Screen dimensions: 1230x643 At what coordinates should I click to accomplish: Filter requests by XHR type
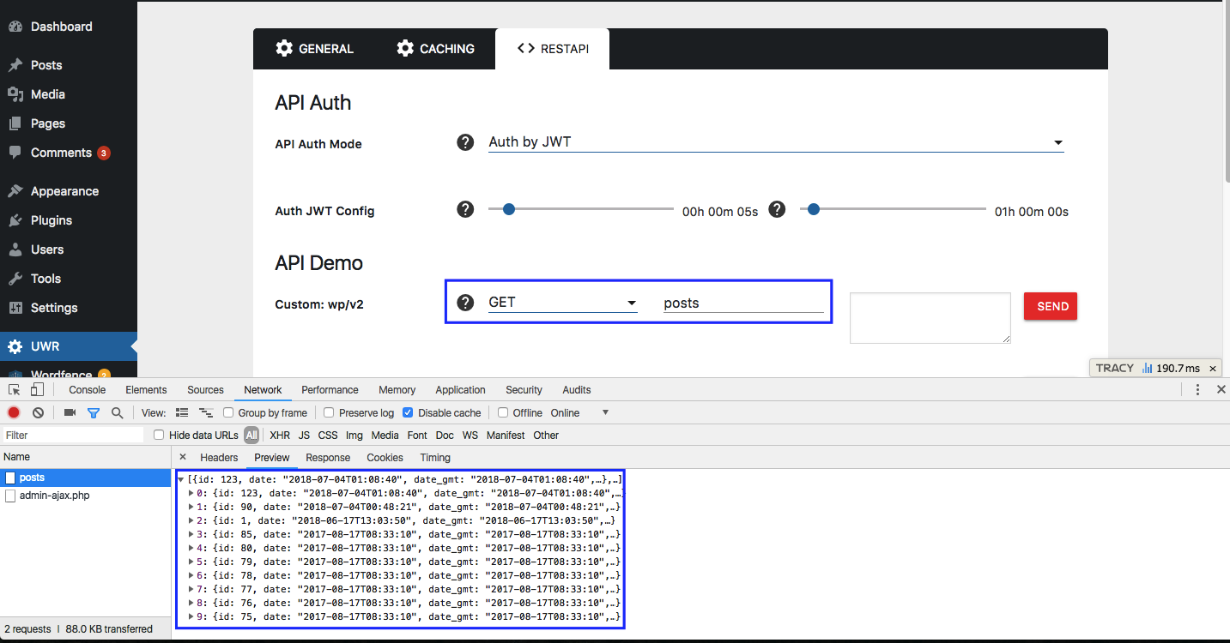pyautogui.click(x=280, y=435)
